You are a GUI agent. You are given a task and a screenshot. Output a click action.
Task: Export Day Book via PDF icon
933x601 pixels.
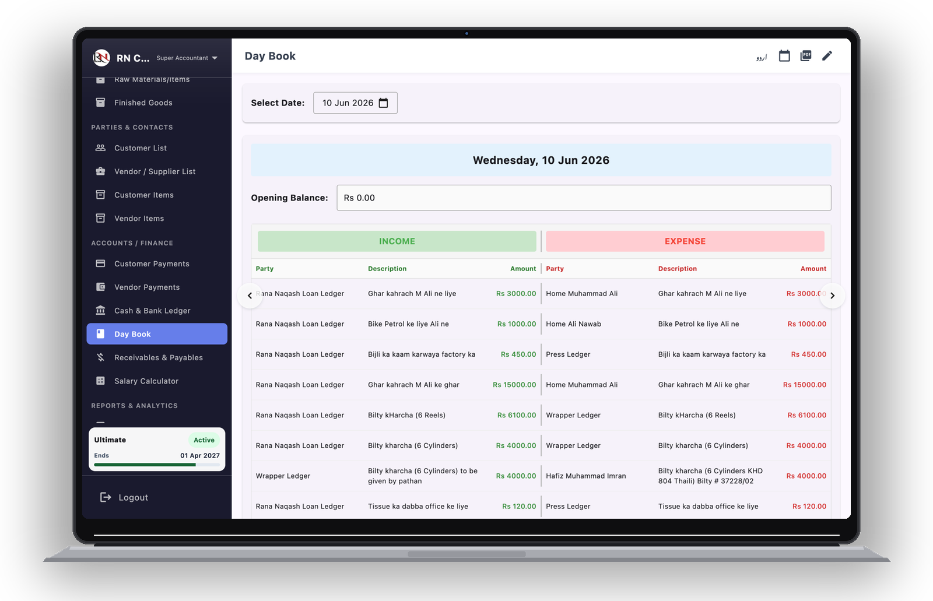[806, 56]
